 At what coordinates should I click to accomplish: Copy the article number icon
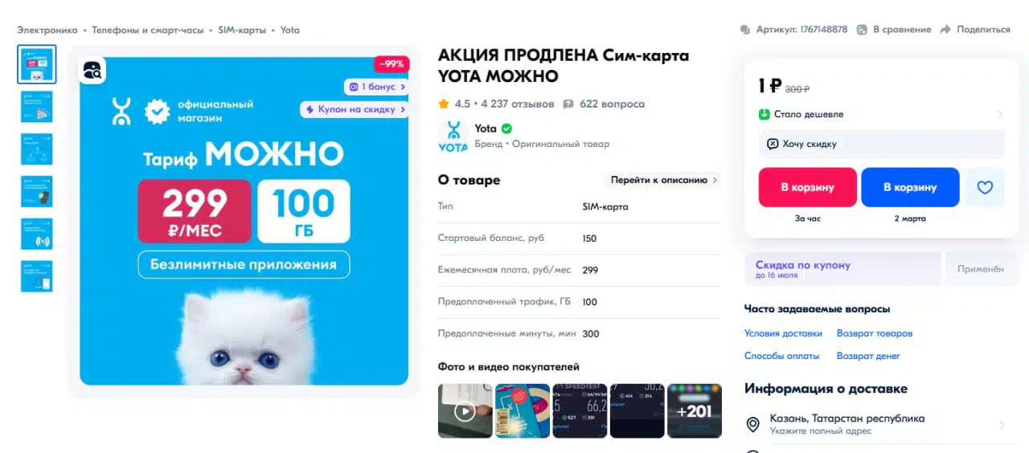[x=745, y=30]
